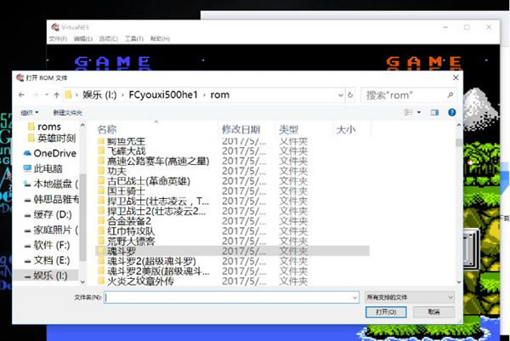Viewport: 510px width, 341px height.
Task: Open recent locations dropdown arrow
Action: (47, 95)
